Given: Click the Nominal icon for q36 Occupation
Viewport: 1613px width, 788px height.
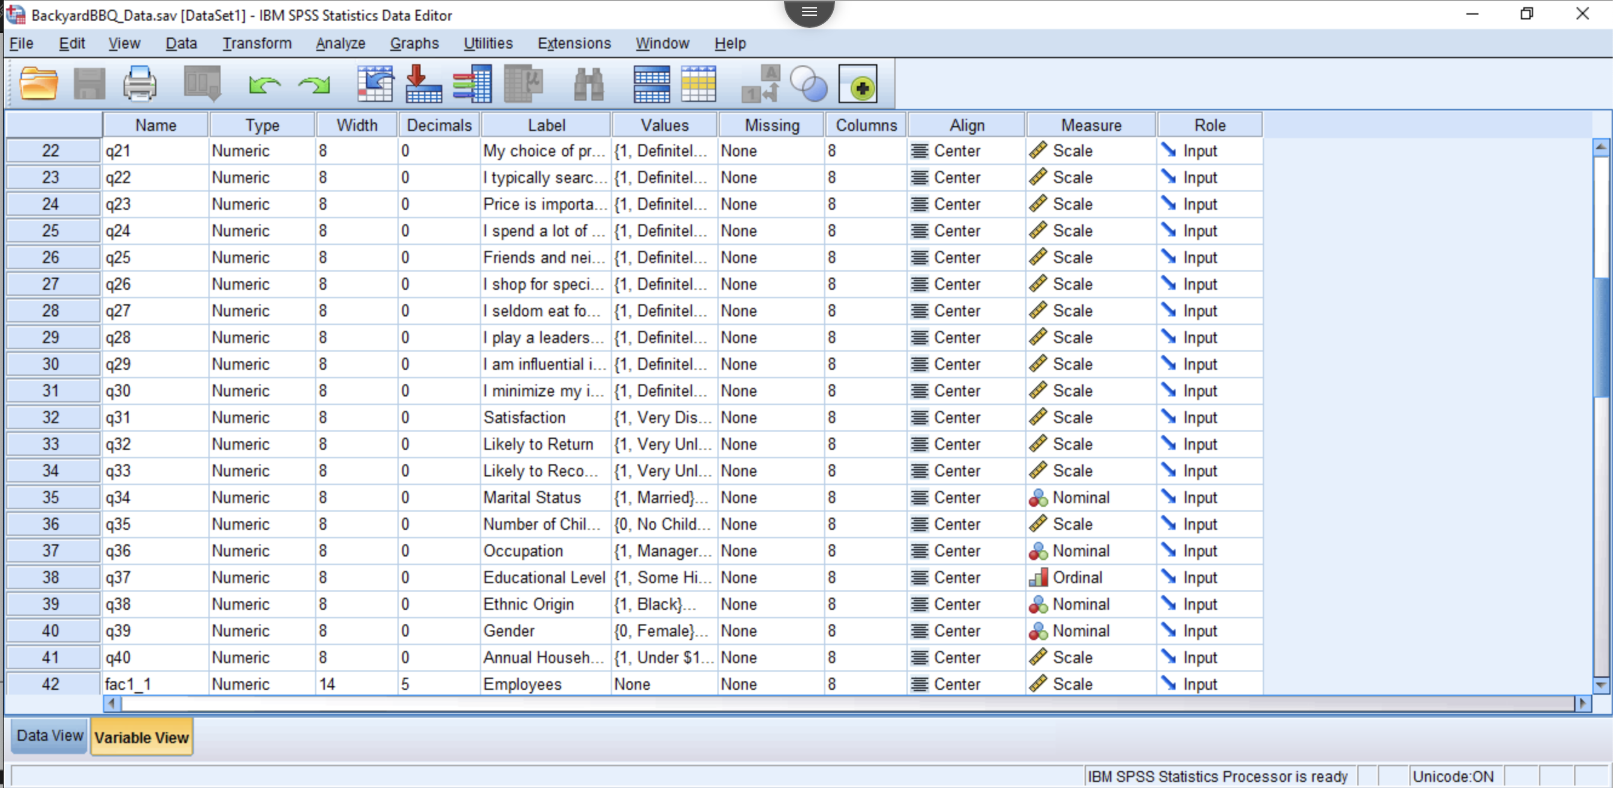Looking at the screenshot, I should 1038,550.
